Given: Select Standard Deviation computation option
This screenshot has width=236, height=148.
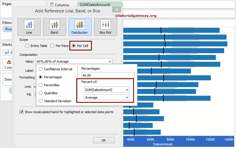Looking at the screenshot, I should coord(41,101).
